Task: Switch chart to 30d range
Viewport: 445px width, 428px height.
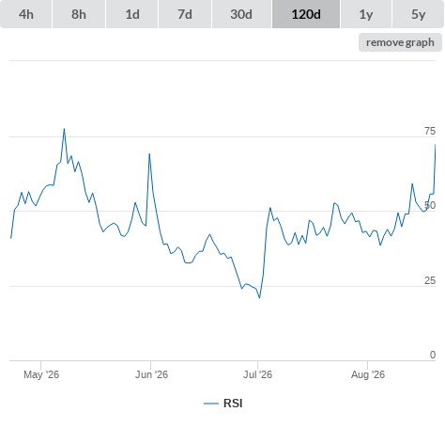Action: pos(241,14)
